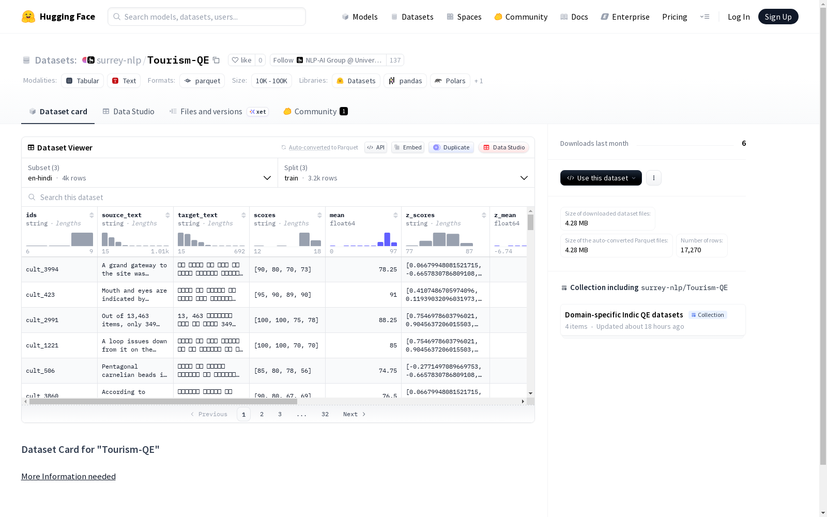Click the mean histogram highlighted bar

pyautogui.click(x=387, y=239)
